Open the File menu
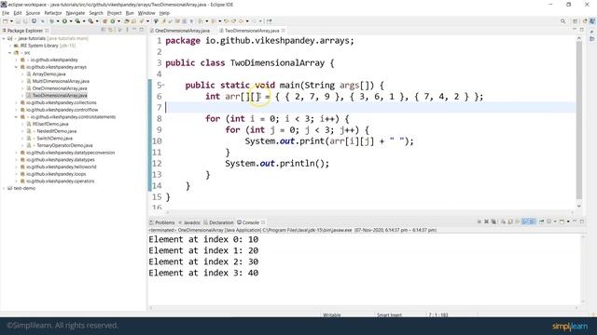597x335 pixels. [6, 13]
